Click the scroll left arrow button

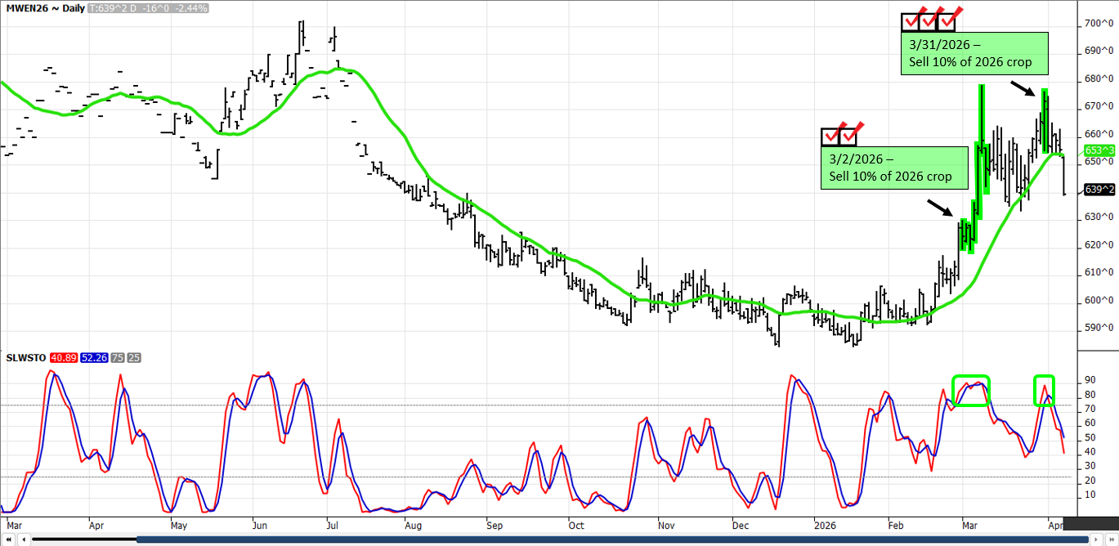coord(24,539)
